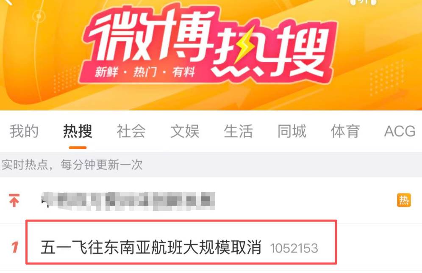Tap the orange 热 badge on pinned entry
Screen dimensions: 422x273
(404, 200)
